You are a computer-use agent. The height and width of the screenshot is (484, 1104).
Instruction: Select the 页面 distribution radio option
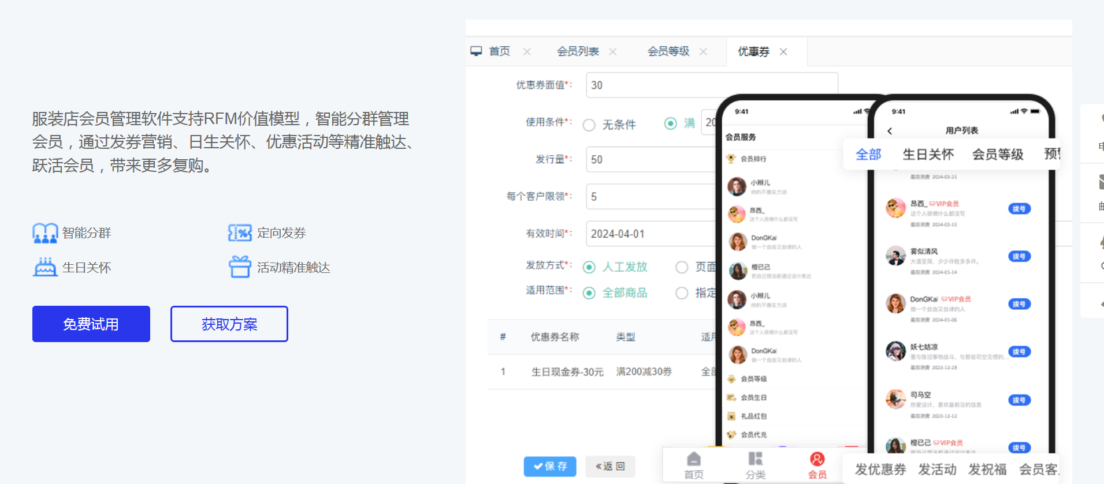coord(682,267)
